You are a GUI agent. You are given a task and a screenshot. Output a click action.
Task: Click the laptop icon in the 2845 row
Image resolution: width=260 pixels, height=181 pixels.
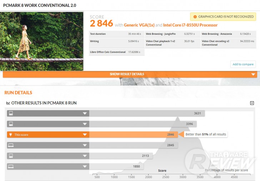pos(11,145)
